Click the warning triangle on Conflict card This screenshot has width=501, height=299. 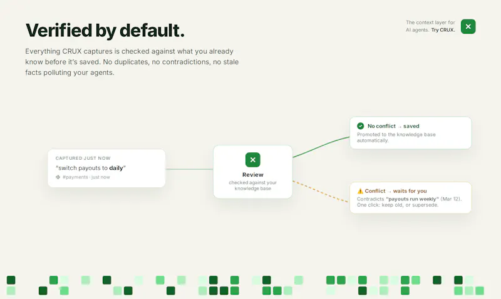(360, 191)
